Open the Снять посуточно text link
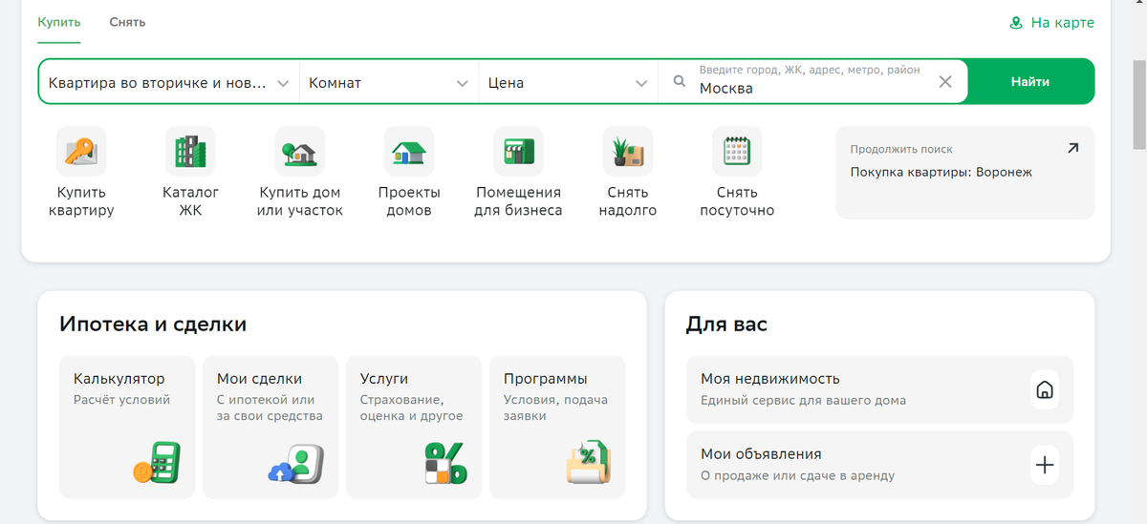Screen dimensions: 1147x524 [x=737, y=201]
